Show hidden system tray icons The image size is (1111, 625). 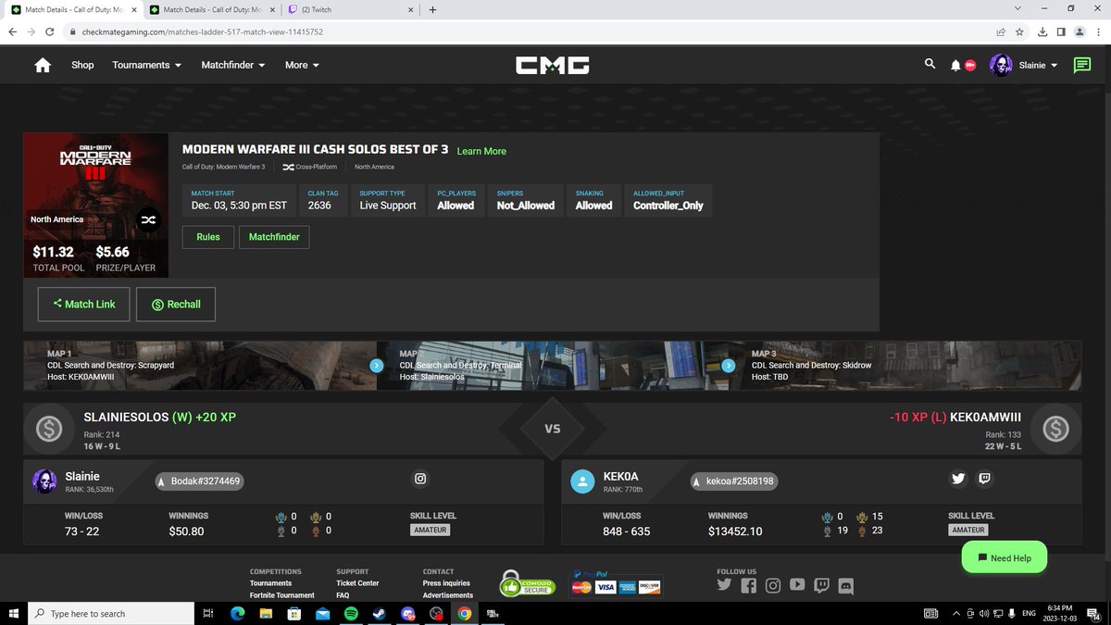(955, 613)
